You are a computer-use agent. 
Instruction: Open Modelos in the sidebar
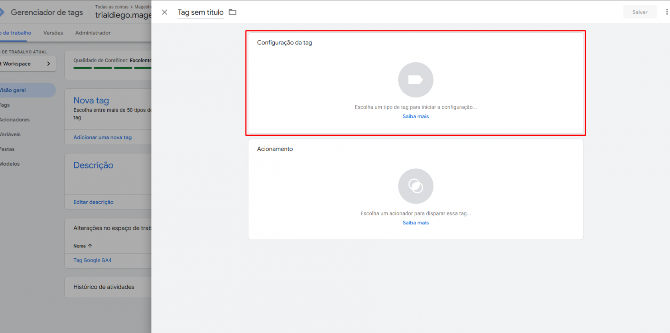[10, 164]
